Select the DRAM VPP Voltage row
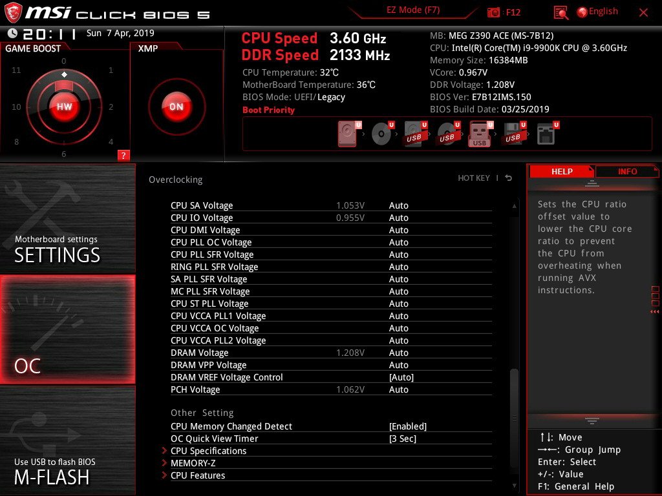Viewport: 662px width, 496px height. (x=331, y=365)
